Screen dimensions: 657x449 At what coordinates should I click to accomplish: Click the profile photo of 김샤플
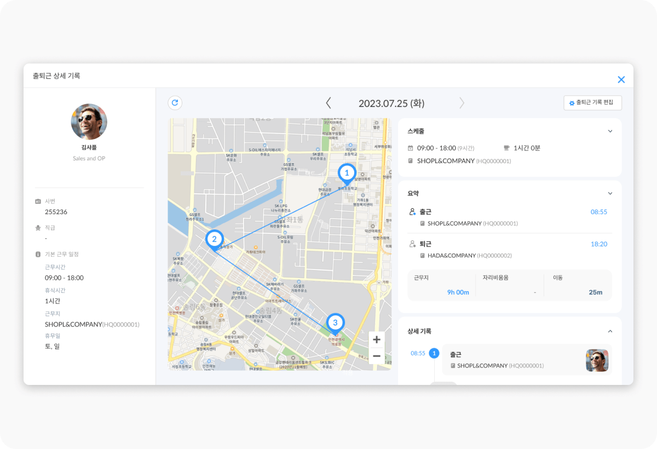point(89,122)
